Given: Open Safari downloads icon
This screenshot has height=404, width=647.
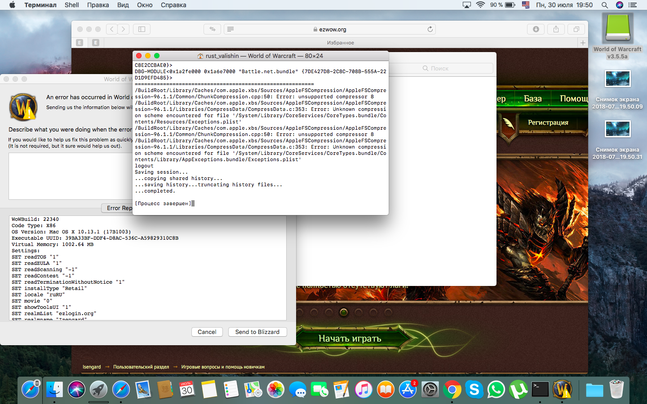Looking at the screenshot, I should point(536,29).
